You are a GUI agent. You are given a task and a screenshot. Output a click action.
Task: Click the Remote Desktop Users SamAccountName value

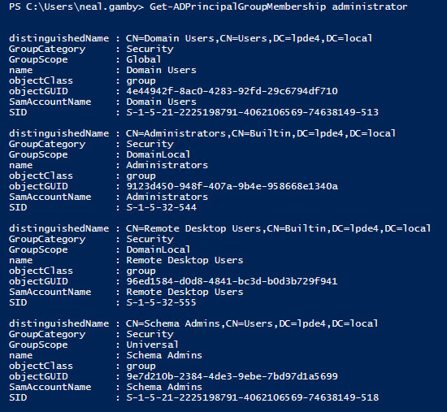(x=184, y=292)
